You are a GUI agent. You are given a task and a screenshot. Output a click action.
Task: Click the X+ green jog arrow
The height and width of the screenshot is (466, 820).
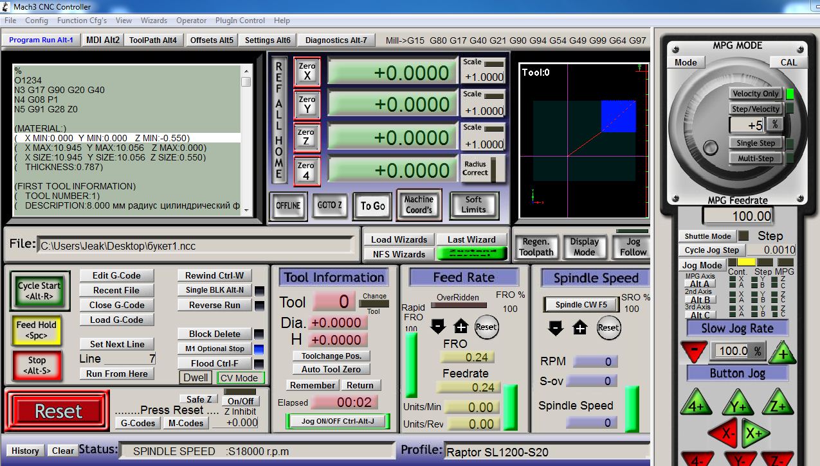(x=756, y=435)
